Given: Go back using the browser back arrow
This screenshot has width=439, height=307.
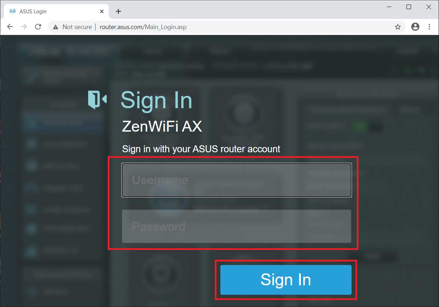Looking at the screenshot, I should tap(10, 27).
